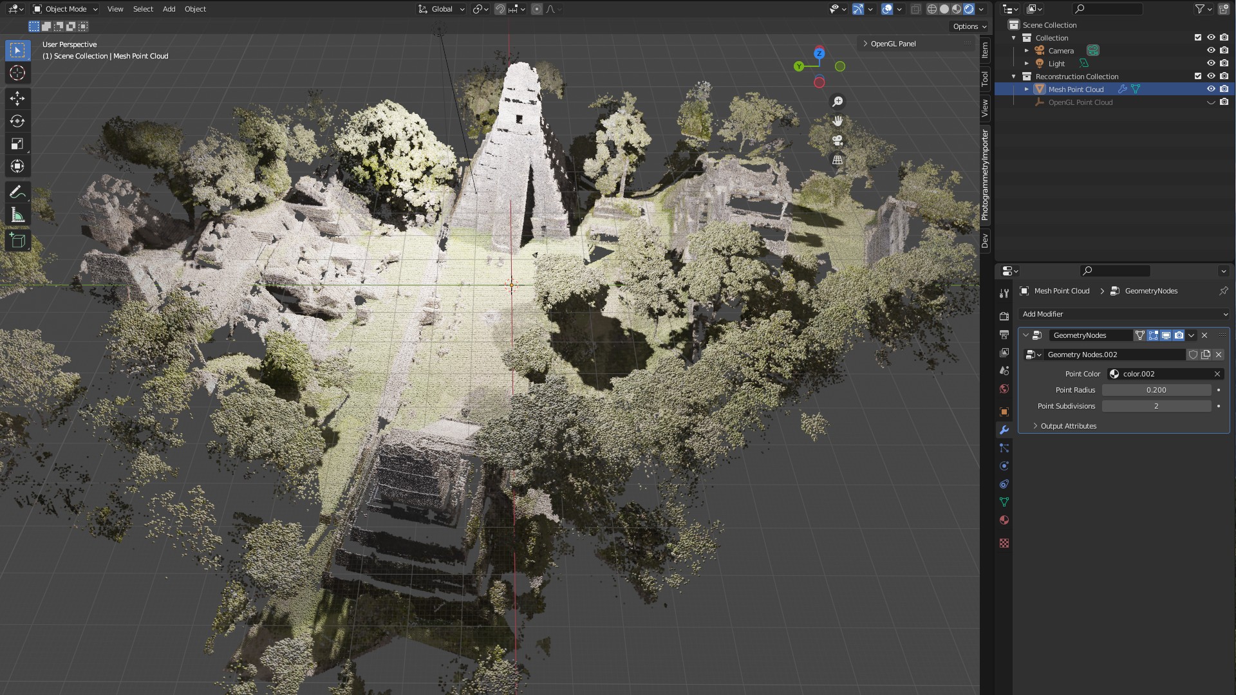
Task: Open the Add menu
Action: 169,9
